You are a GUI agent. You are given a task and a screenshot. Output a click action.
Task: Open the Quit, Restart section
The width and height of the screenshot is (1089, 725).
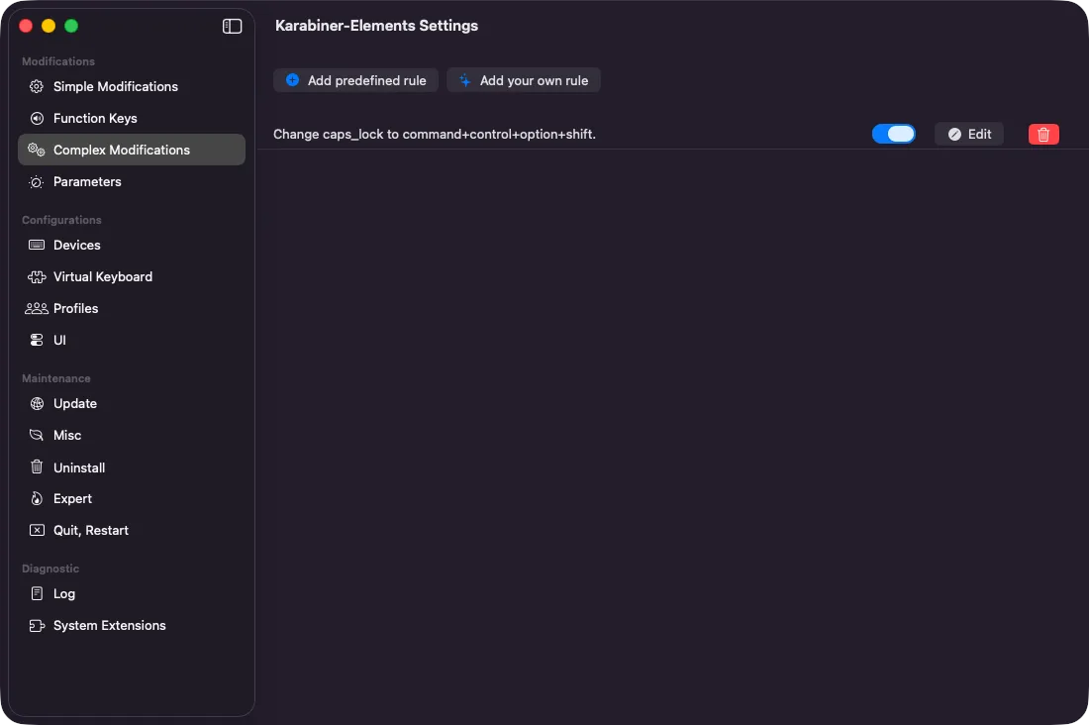pyautogui.click(x=90, y=530)
